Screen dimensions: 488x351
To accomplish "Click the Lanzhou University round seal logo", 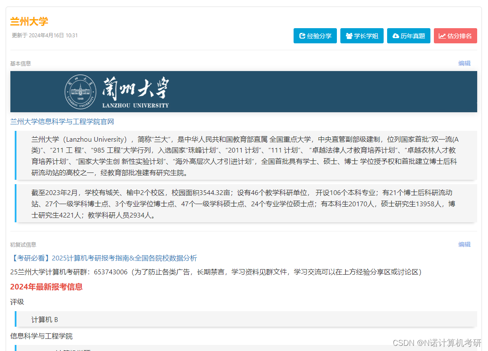I will (80, 92).
